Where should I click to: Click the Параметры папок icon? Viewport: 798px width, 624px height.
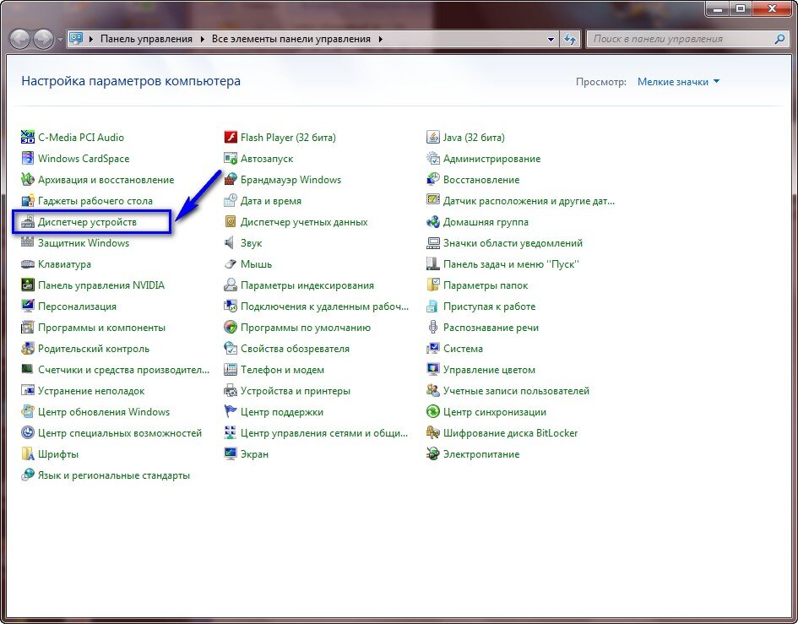pos(433,285)
